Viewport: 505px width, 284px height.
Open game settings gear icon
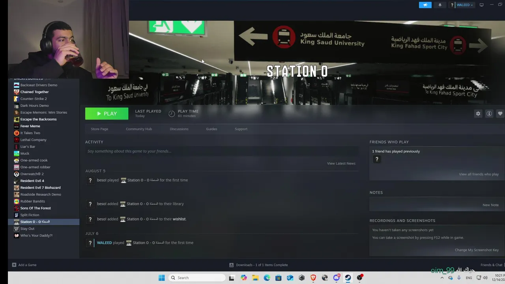tap(478, 114)
